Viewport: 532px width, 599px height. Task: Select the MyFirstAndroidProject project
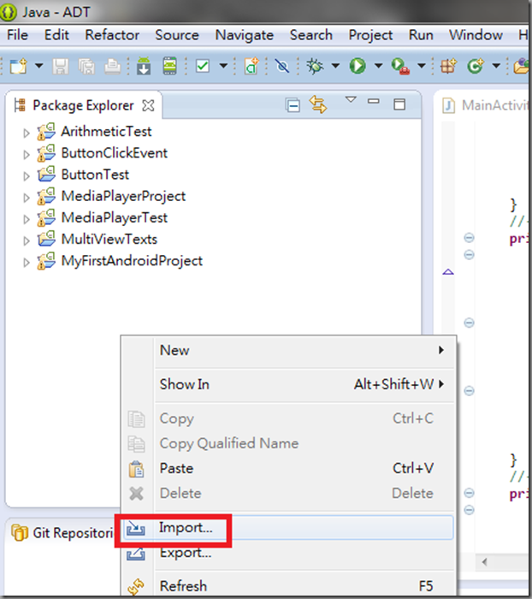132,261
